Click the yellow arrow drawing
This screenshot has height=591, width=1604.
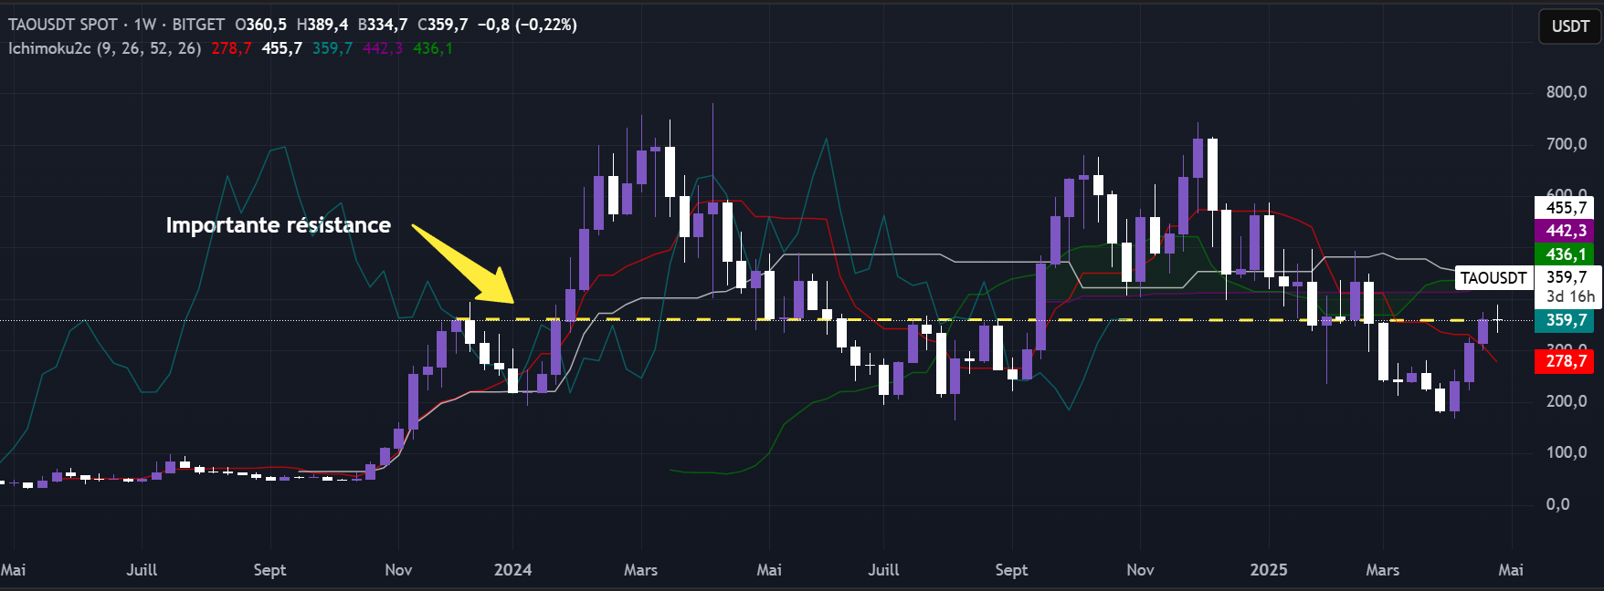point(462,264)
